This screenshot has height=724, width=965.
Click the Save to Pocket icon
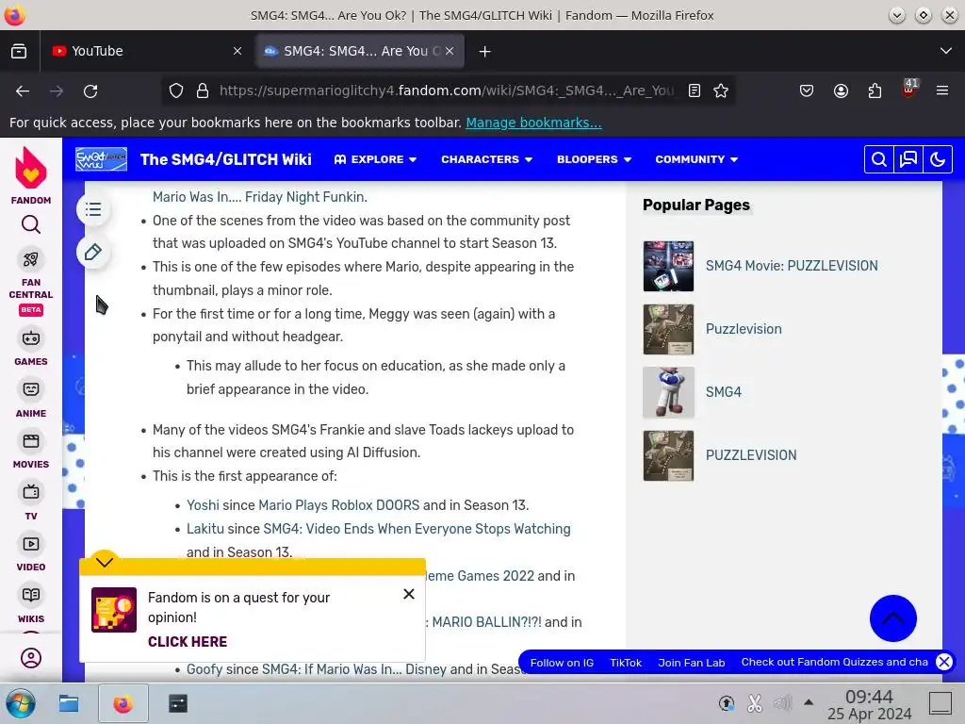807,91
